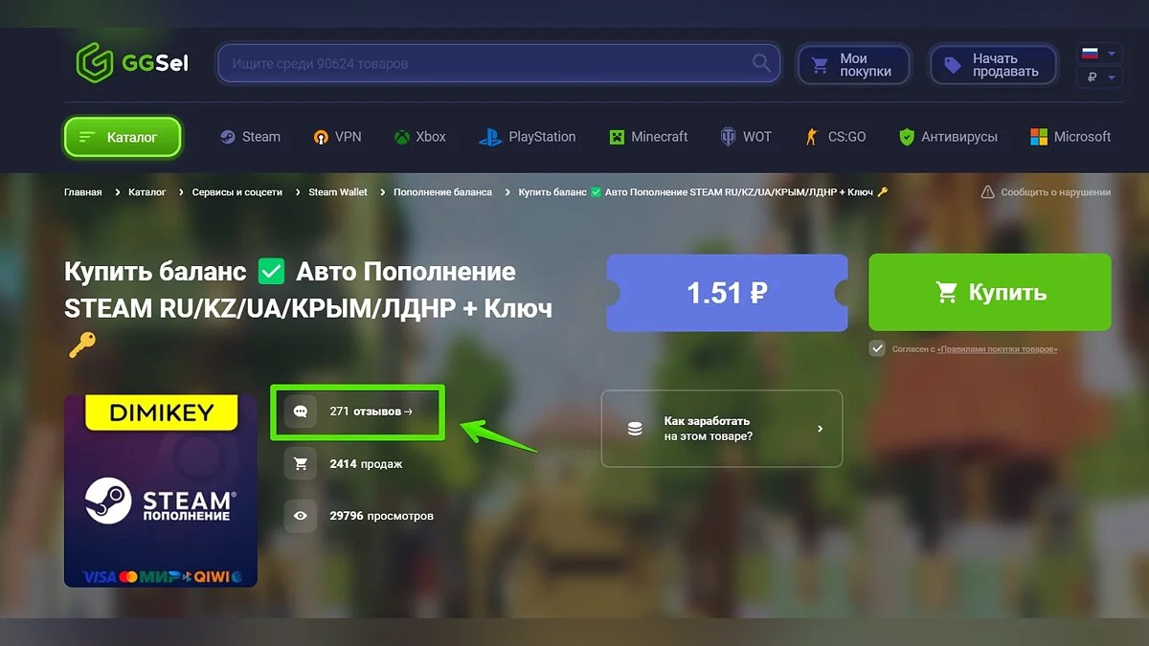Open the DIMIKEY Steam product image
The width and height of the screenshot is (1149, 646).
(161, 490)
